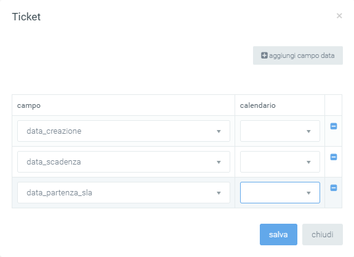Click the aggiungi campo data button
Image resolution: width=354 pixels, height=257 pixels.
pos(298,55)
